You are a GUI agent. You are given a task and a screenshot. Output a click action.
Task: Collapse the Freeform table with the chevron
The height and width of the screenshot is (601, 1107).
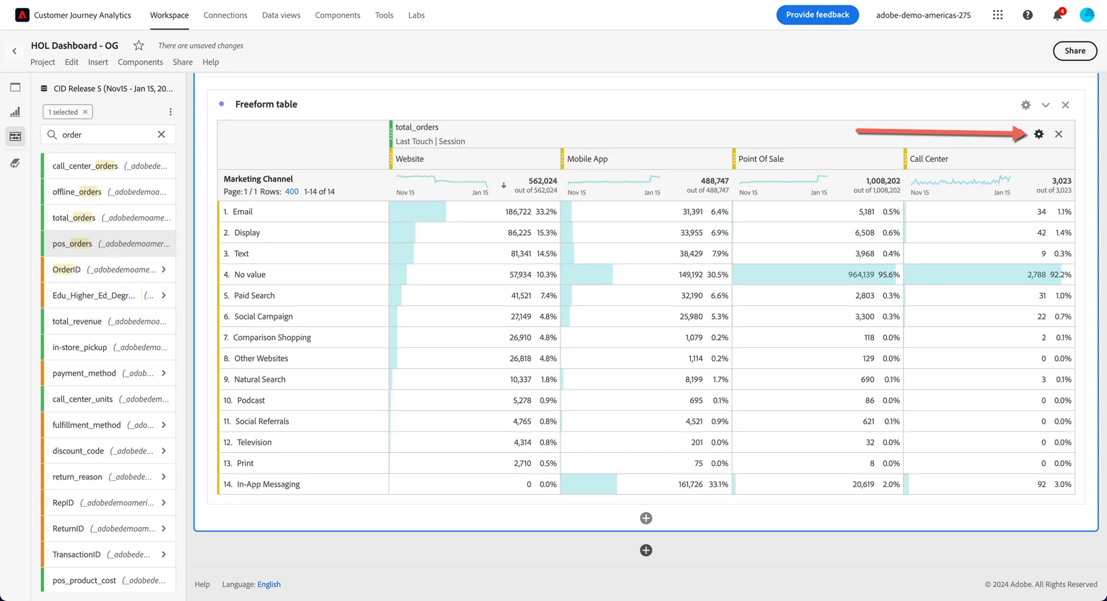click(1046, 105)
